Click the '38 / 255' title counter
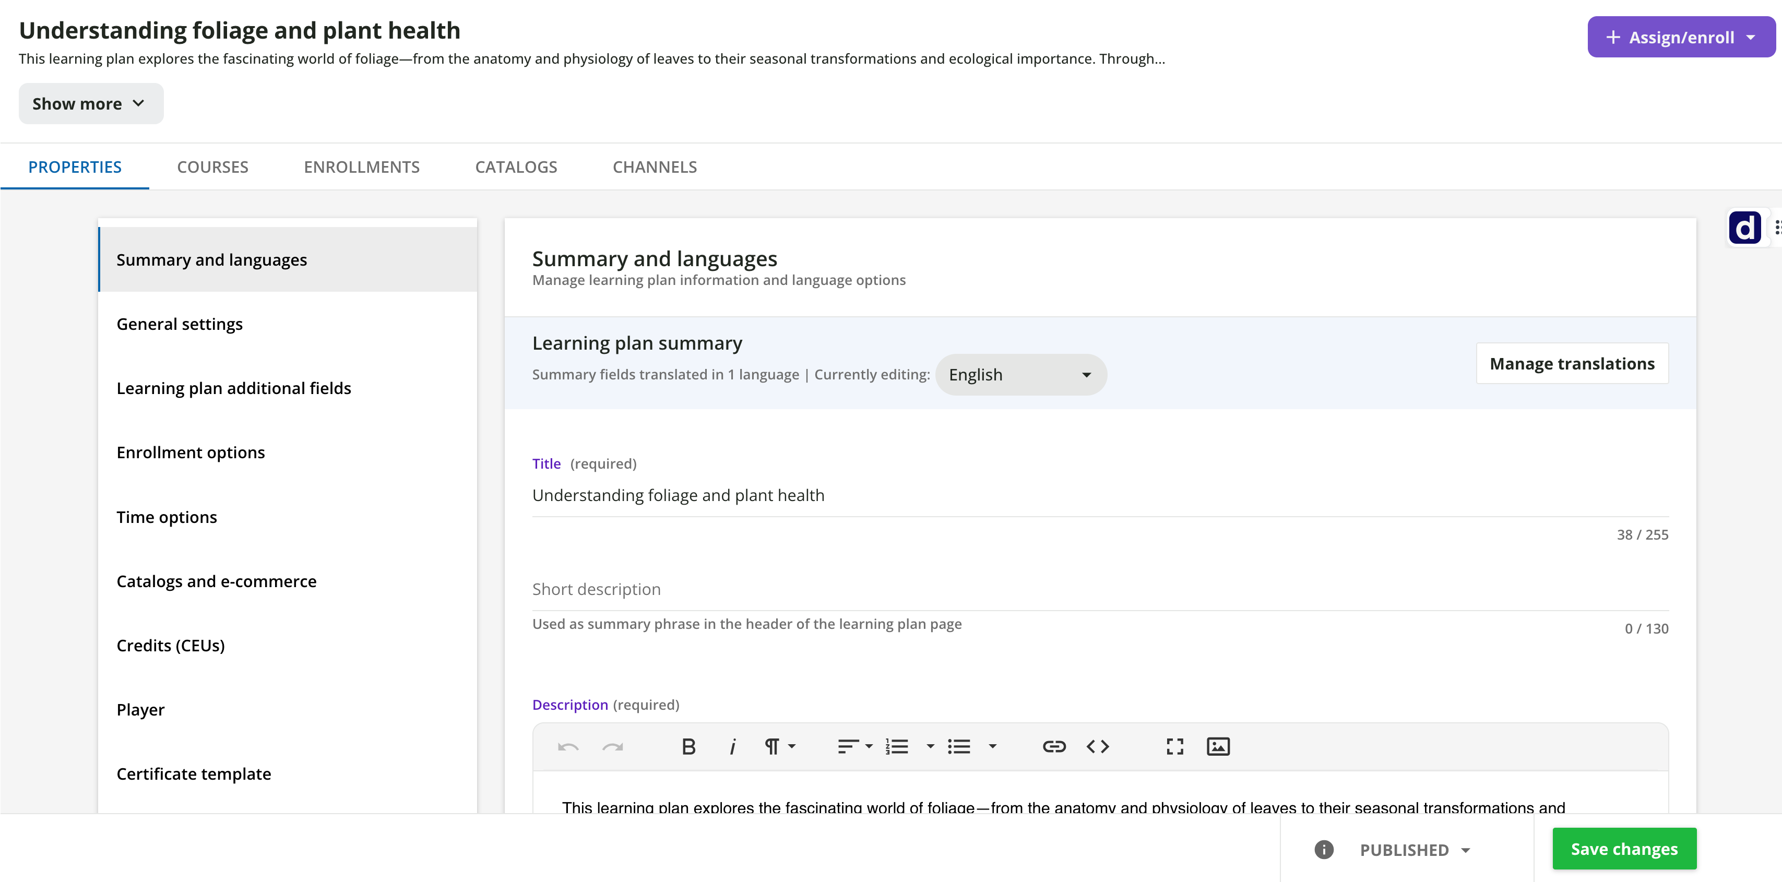Viewport: 1782px width, 882px height. click(1642, 535)
